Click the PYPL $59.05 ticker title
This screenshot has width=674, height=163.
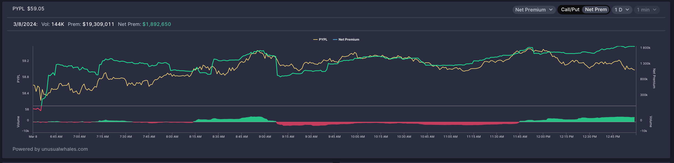click(x=28, y=9)
